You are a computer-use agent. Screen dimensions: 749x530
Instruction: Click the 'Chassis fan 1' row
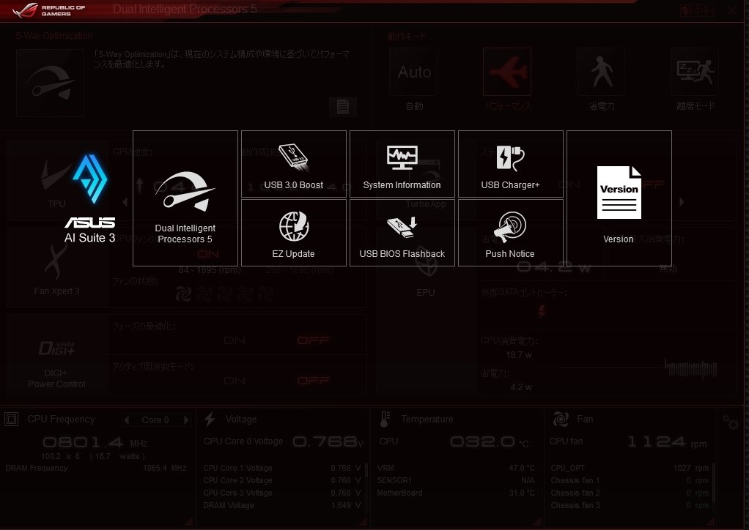(630, 480)
